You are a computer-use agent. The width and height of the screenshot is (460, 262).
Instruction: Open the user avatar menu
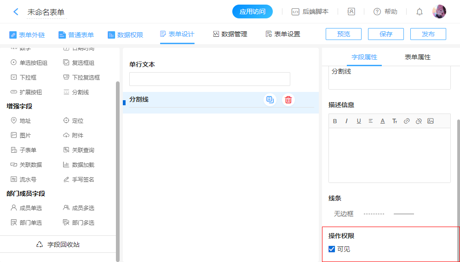pyautogui.click(x=439, y=12)
